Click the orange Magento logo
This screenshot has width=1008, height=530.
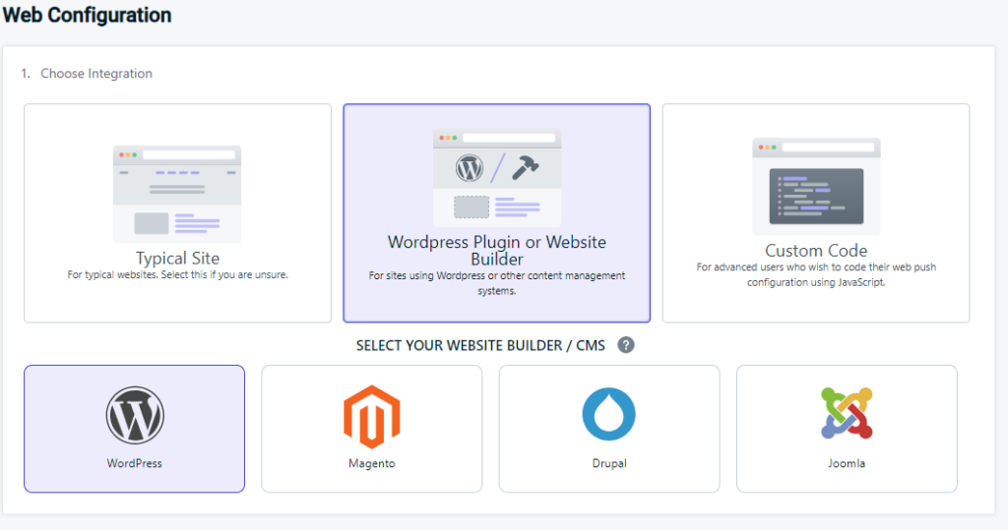(371, 416)
